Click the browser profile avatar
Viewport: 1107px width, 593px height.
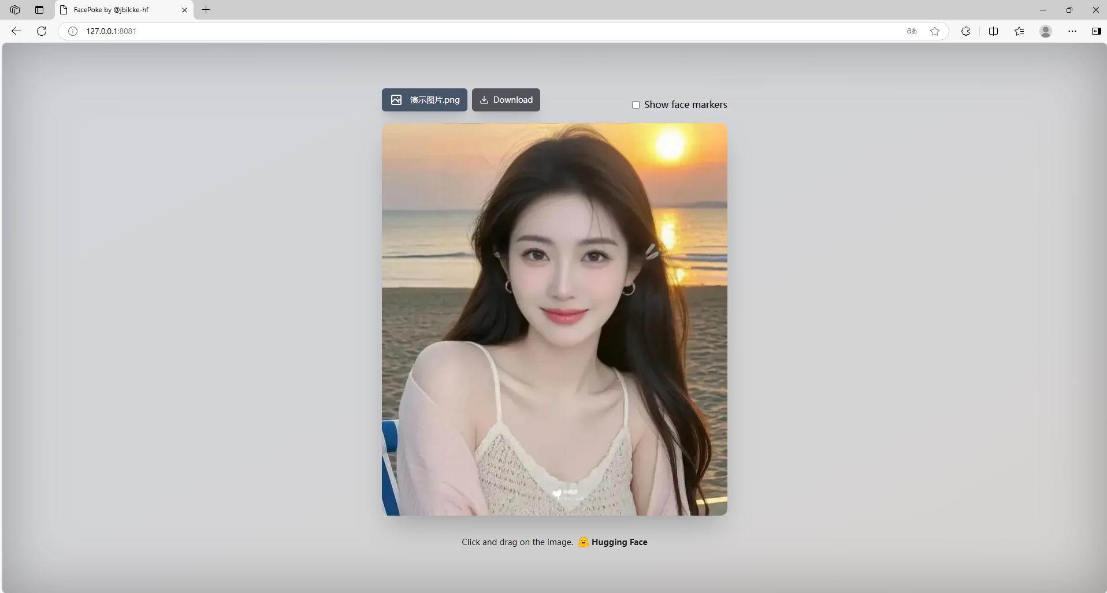click(1046, 31)
